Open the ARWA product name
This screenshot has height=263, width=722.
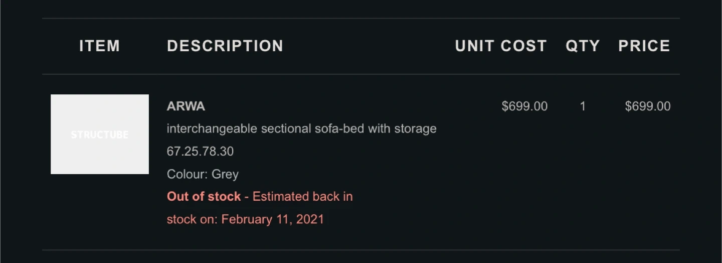186,106
